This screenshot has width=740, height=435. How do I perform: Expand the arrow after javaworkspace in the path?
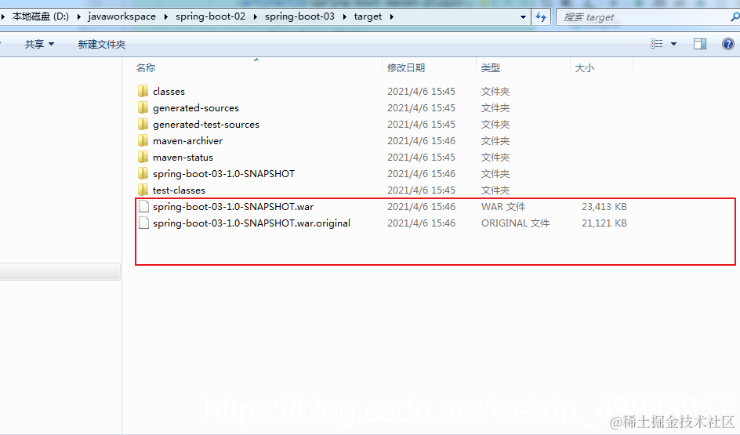pos(165,16)
